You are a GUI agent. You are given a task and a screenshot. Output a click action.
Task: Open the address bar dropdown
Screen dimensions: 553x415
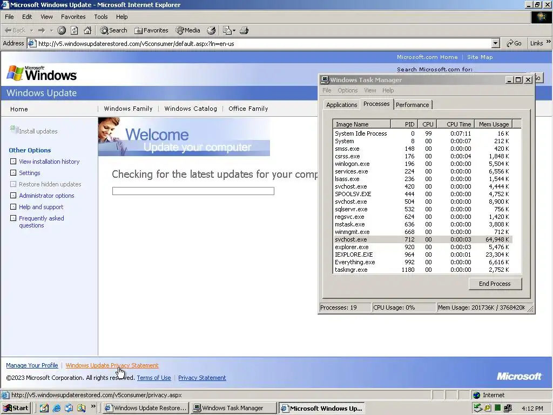coord(496,43)
